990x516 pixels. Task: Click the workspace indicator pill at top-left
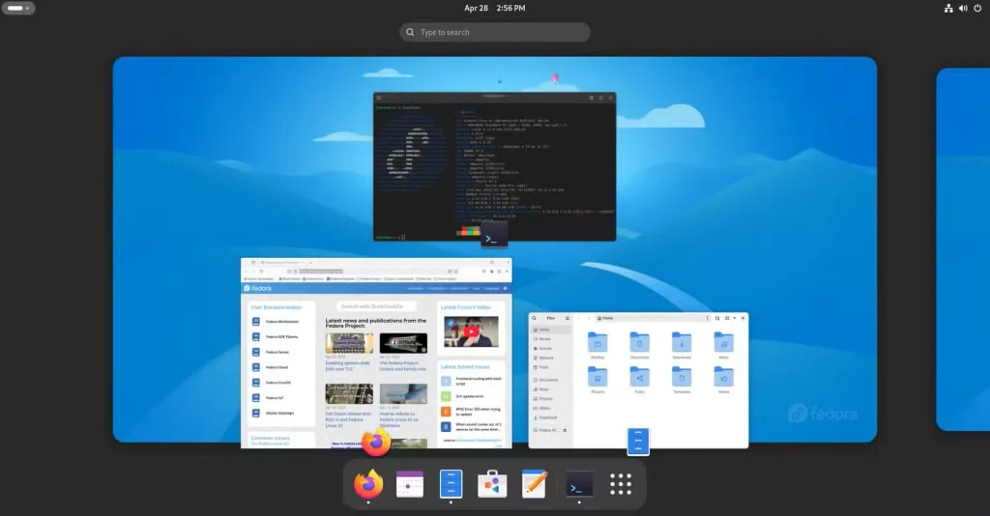pyautogui.click(x=19, y=9)
